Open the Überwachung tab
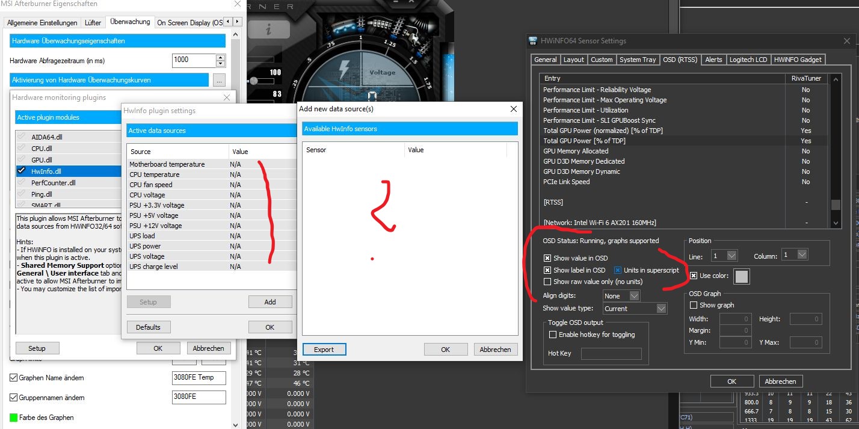This screenshot has height=429, width=859. coord(130,22)
